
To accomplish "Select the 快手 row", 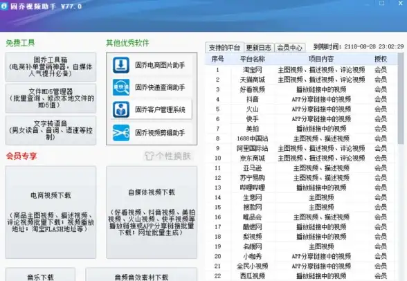I will pos(301,119).
